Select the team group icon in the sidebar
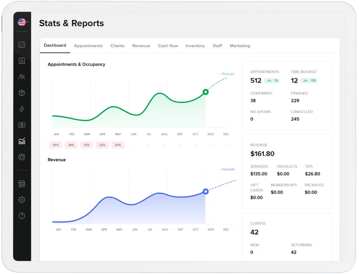 [x=21, y=156]
